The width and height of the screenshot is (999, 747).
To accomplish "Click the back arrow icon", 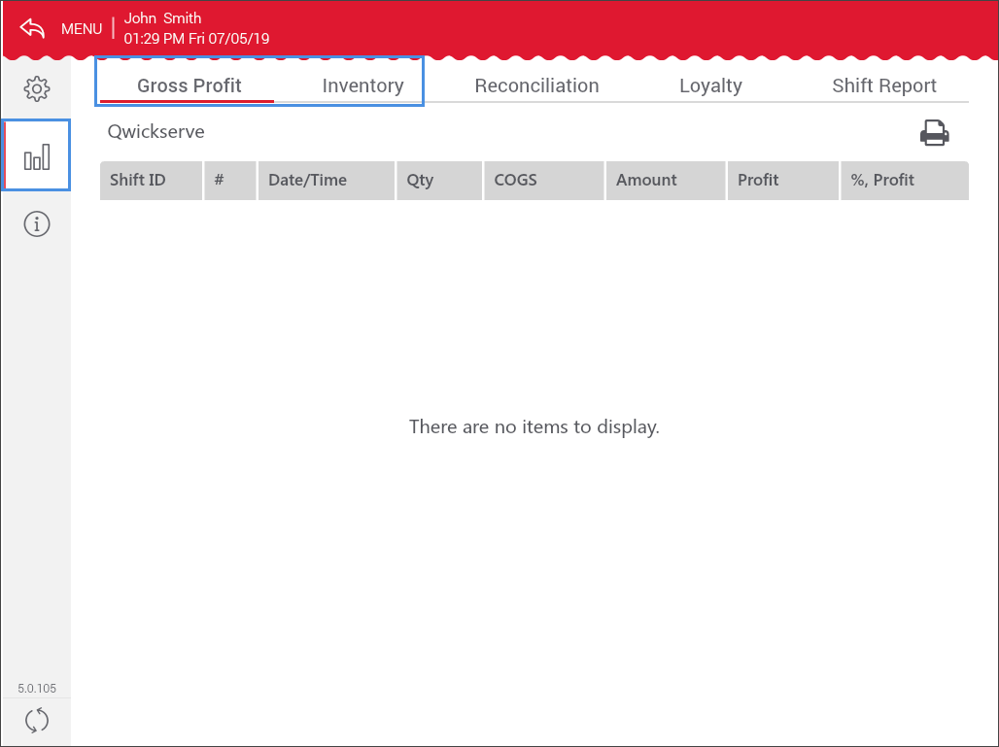I will pyautogui.click(x=32, y=28).
